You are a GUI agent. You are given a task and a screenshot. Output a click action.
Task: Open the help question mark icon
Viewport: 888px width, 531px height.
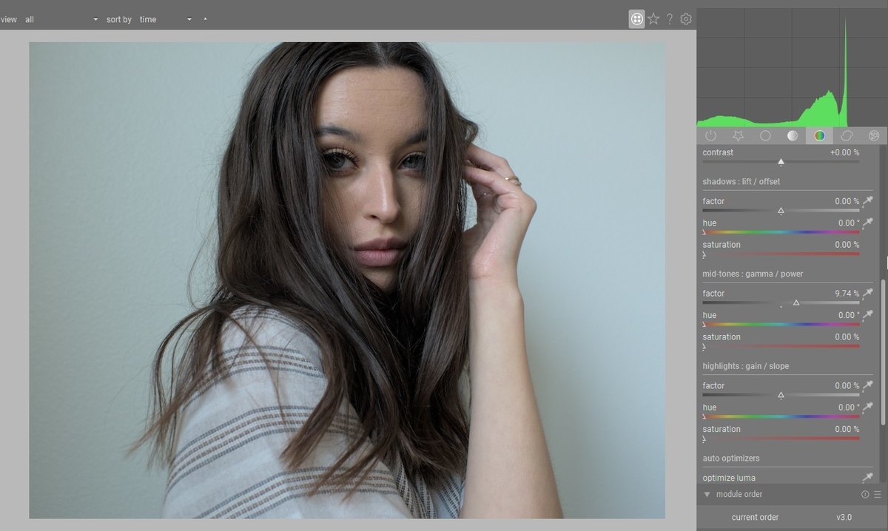click(x=670, y=19)
